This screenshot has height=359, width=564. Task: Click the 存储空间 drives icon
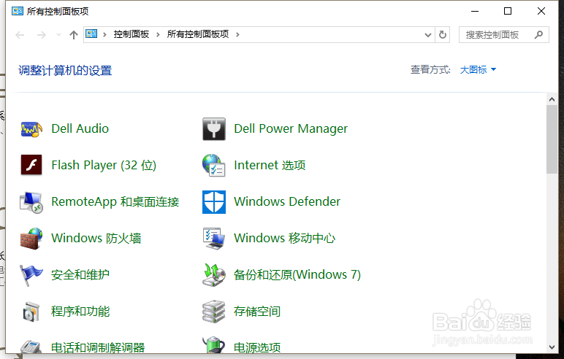pos(214,312)
